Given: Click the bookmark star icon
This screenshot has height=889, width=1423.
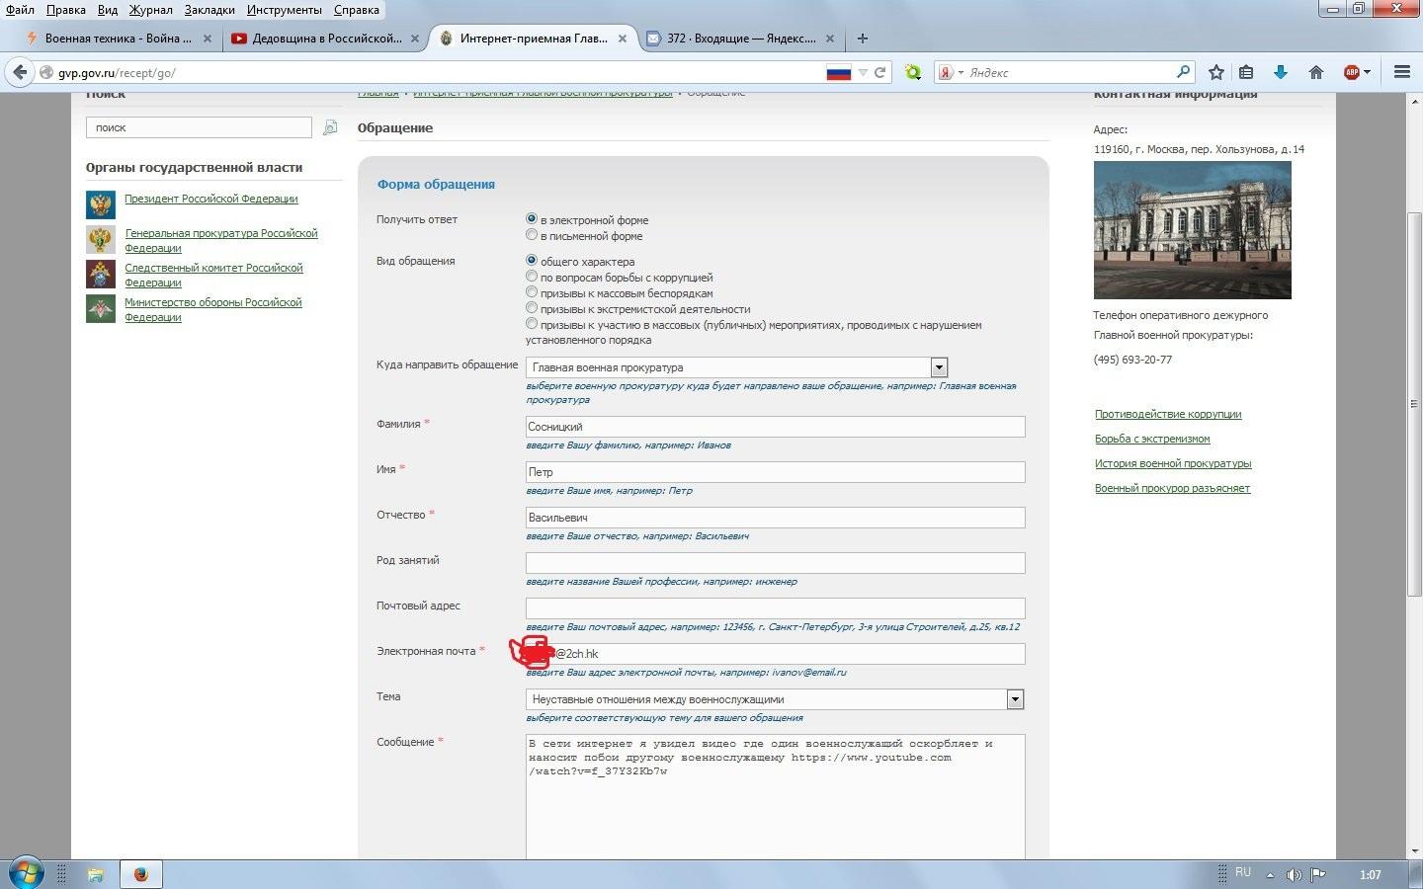Looking at the screenshot, I should tap(1216, 72).
